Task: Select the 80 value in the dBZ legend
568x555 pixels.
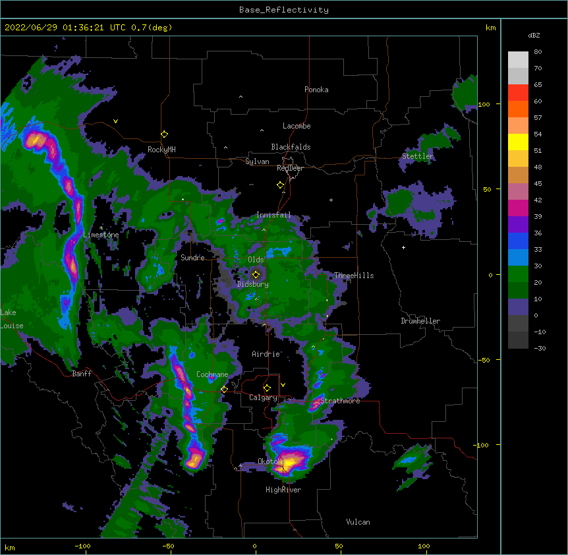Action: (x=538, y=52)
